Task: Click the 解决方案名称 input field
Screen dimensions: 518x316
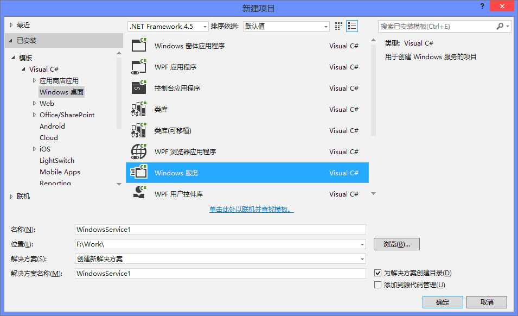Action: 220,273
